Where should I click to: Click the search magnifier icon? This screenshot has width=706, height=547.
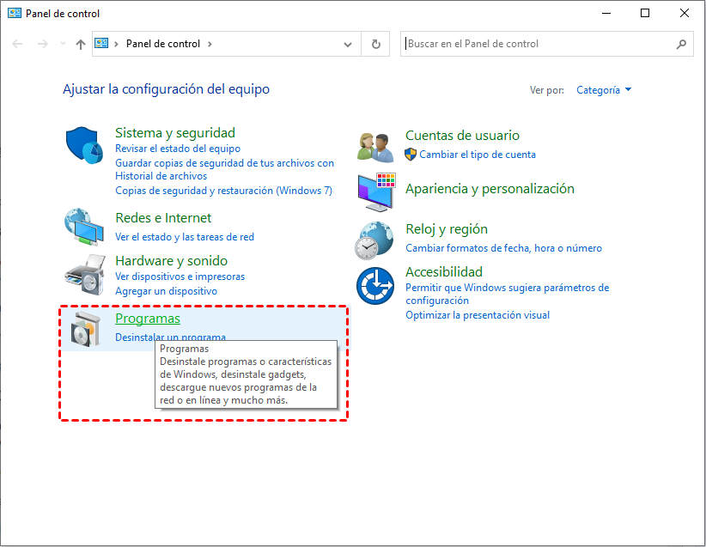click(x=682, y=44)
